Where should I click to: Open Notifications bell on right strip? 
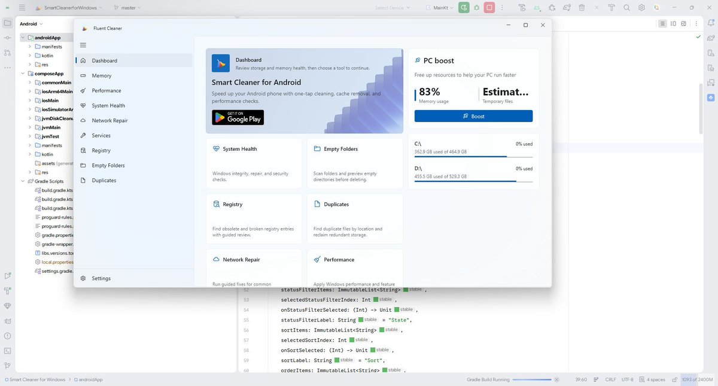click(x=711, y=23)
